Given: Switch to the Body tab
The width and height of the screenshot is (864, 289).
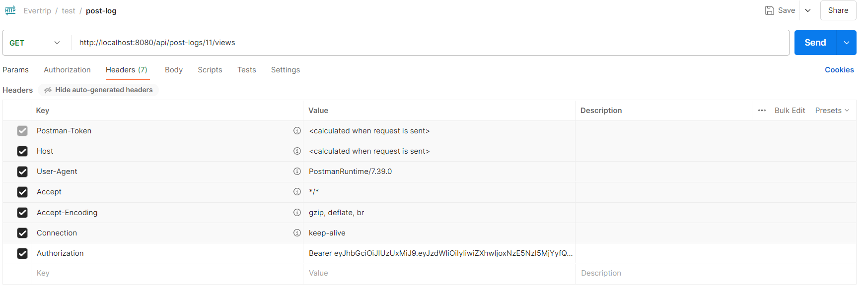Looking at the screenshot, I should click(x=174, y=70).
